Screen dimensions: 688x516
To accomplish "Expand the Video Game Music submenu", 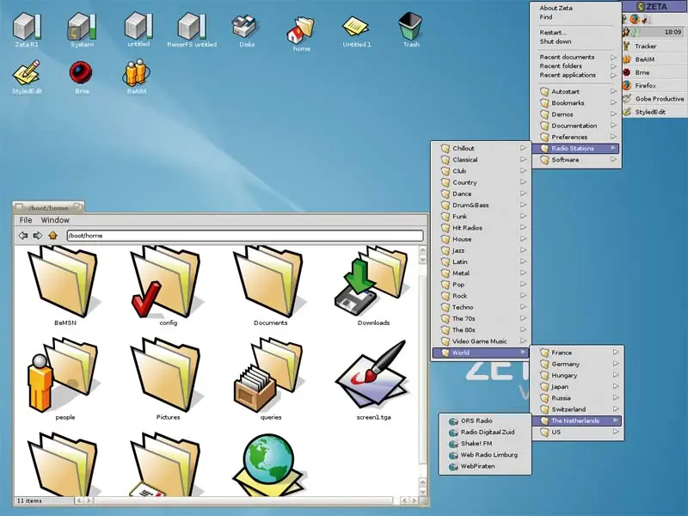I will pyautogui.click(x=481, y=341).
